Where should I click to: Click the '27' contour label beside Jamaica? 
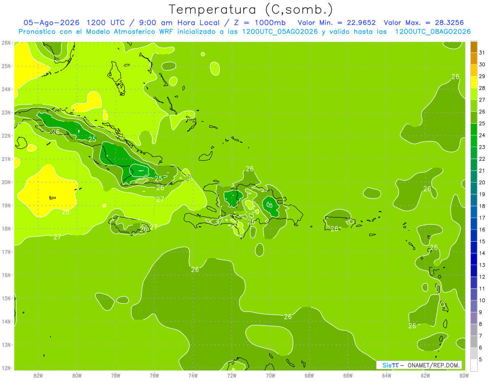154,227
